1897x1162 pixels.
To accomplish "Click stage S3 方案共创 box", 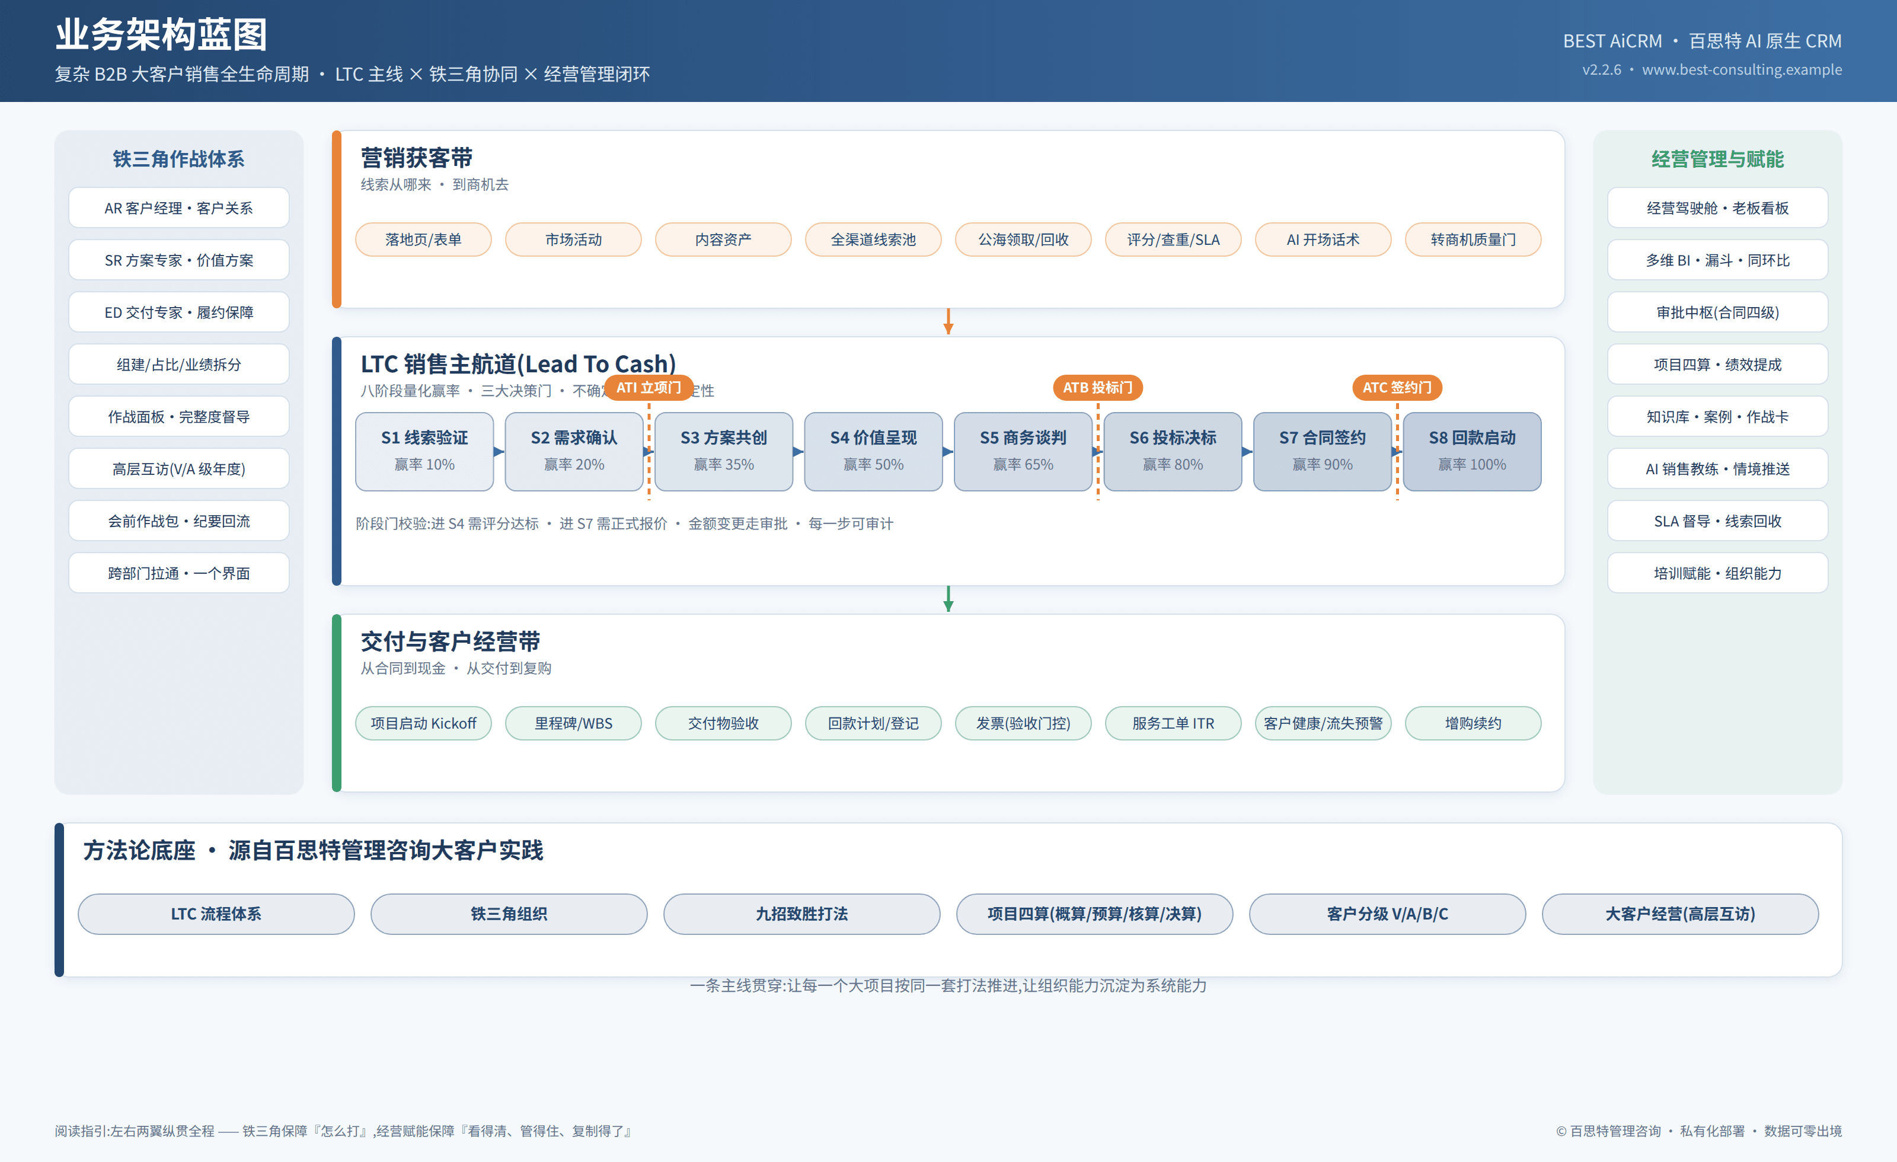I will (x=724, y=451).
